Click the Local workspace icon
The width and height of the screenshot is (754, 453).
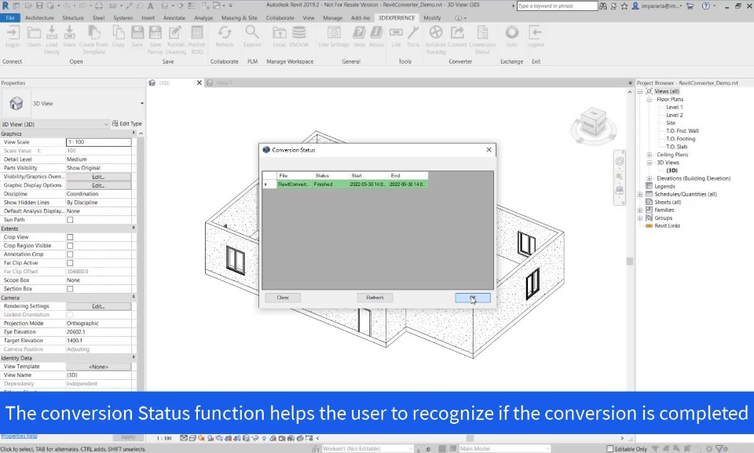[279, 37]
